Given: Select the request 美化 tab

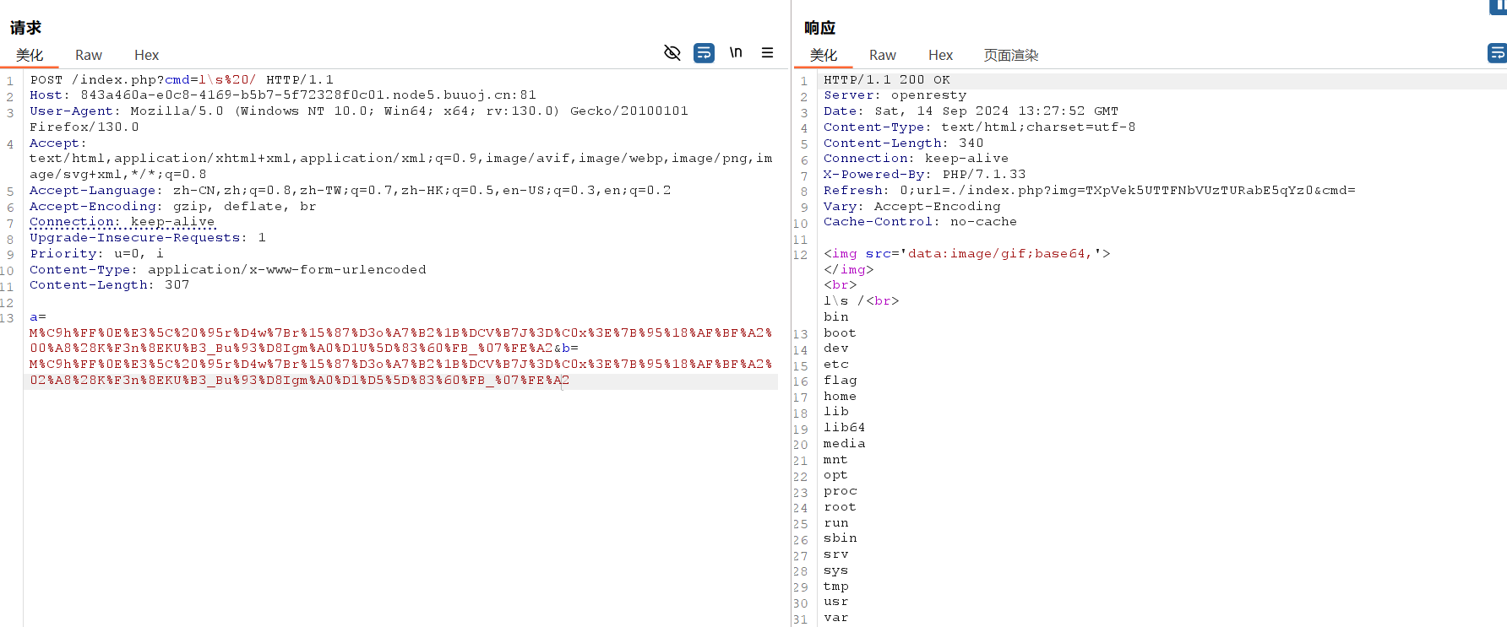Looking at the screenshot, I should point(30,55).
